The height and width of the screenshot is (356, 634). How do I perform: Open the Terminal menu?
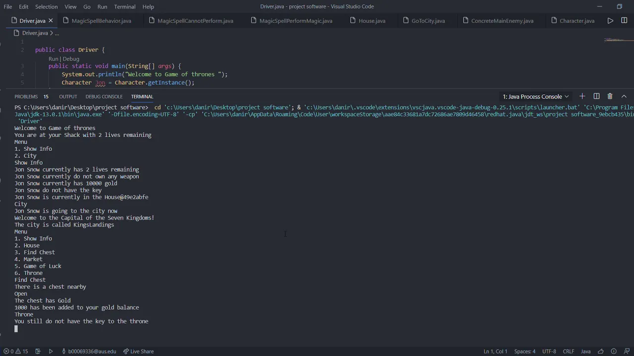coord(125,6)
